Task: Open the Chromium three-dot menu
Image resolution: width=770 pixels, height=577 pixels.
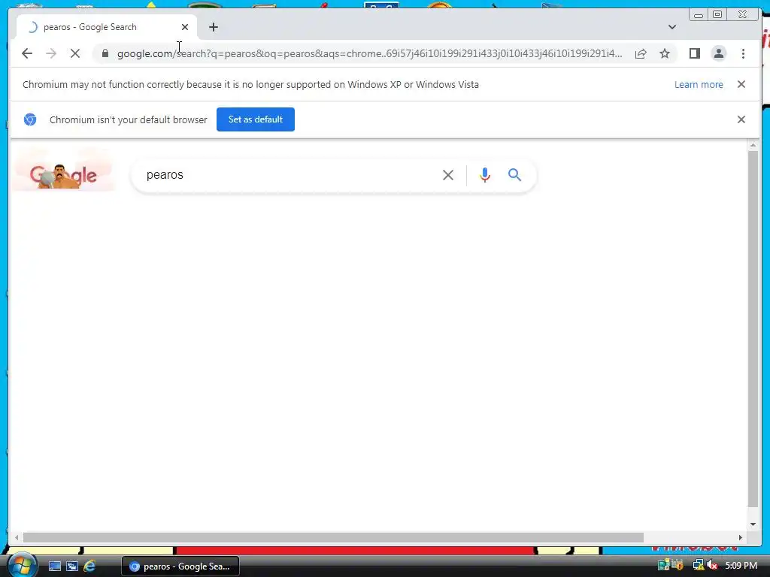Action: [x=743, y=53]
